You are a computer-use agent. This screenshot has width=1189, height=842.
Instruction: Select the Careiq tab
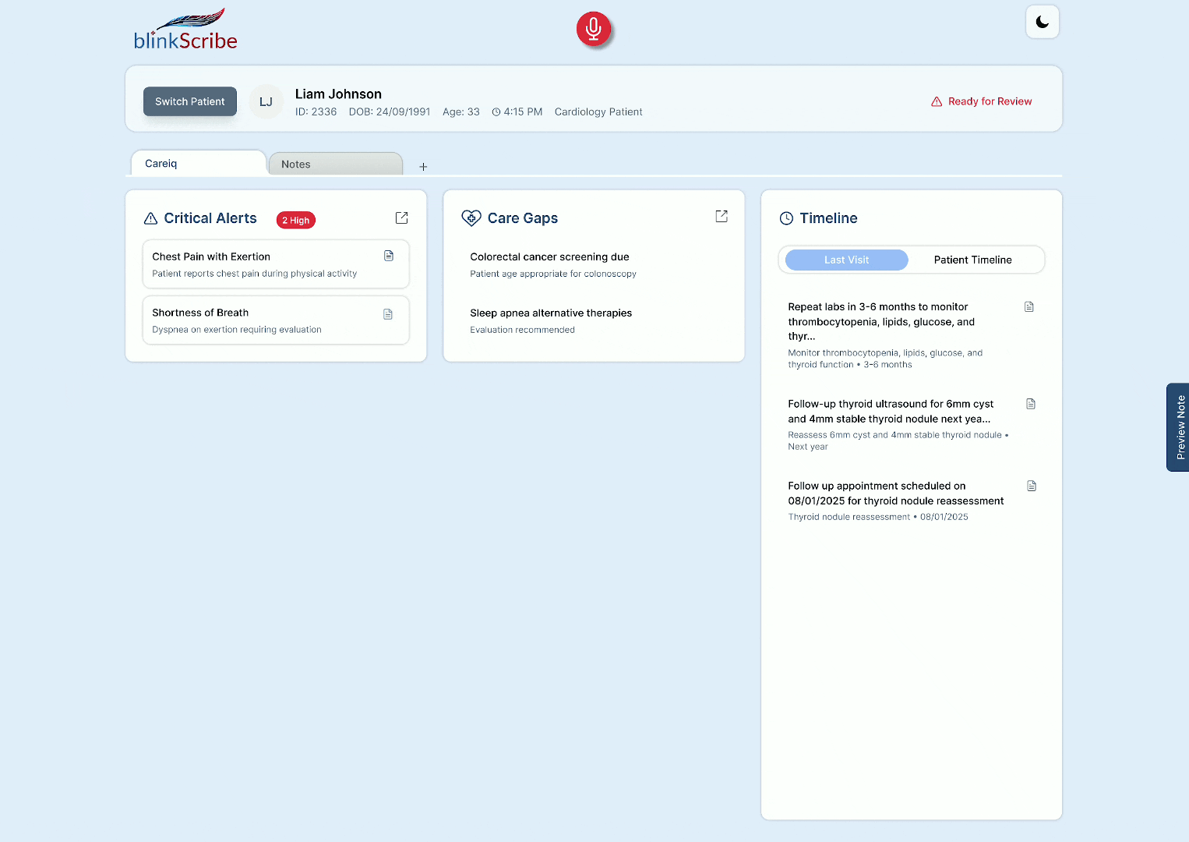click(198, 164)
